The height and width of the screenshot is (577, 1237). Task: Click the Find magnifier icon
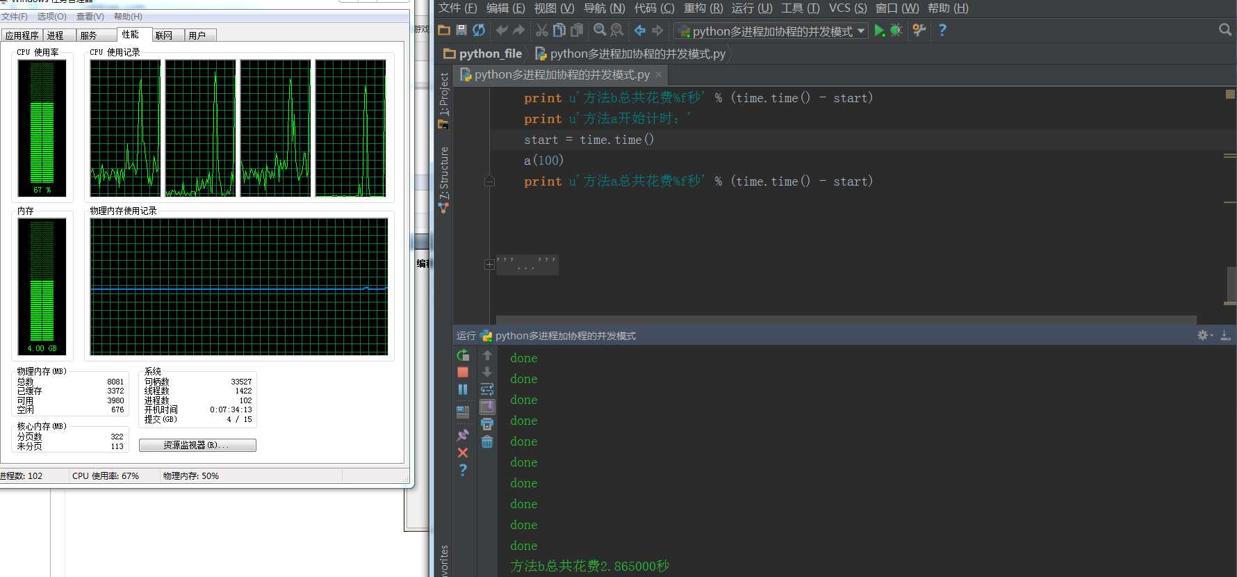click(600, 30)
